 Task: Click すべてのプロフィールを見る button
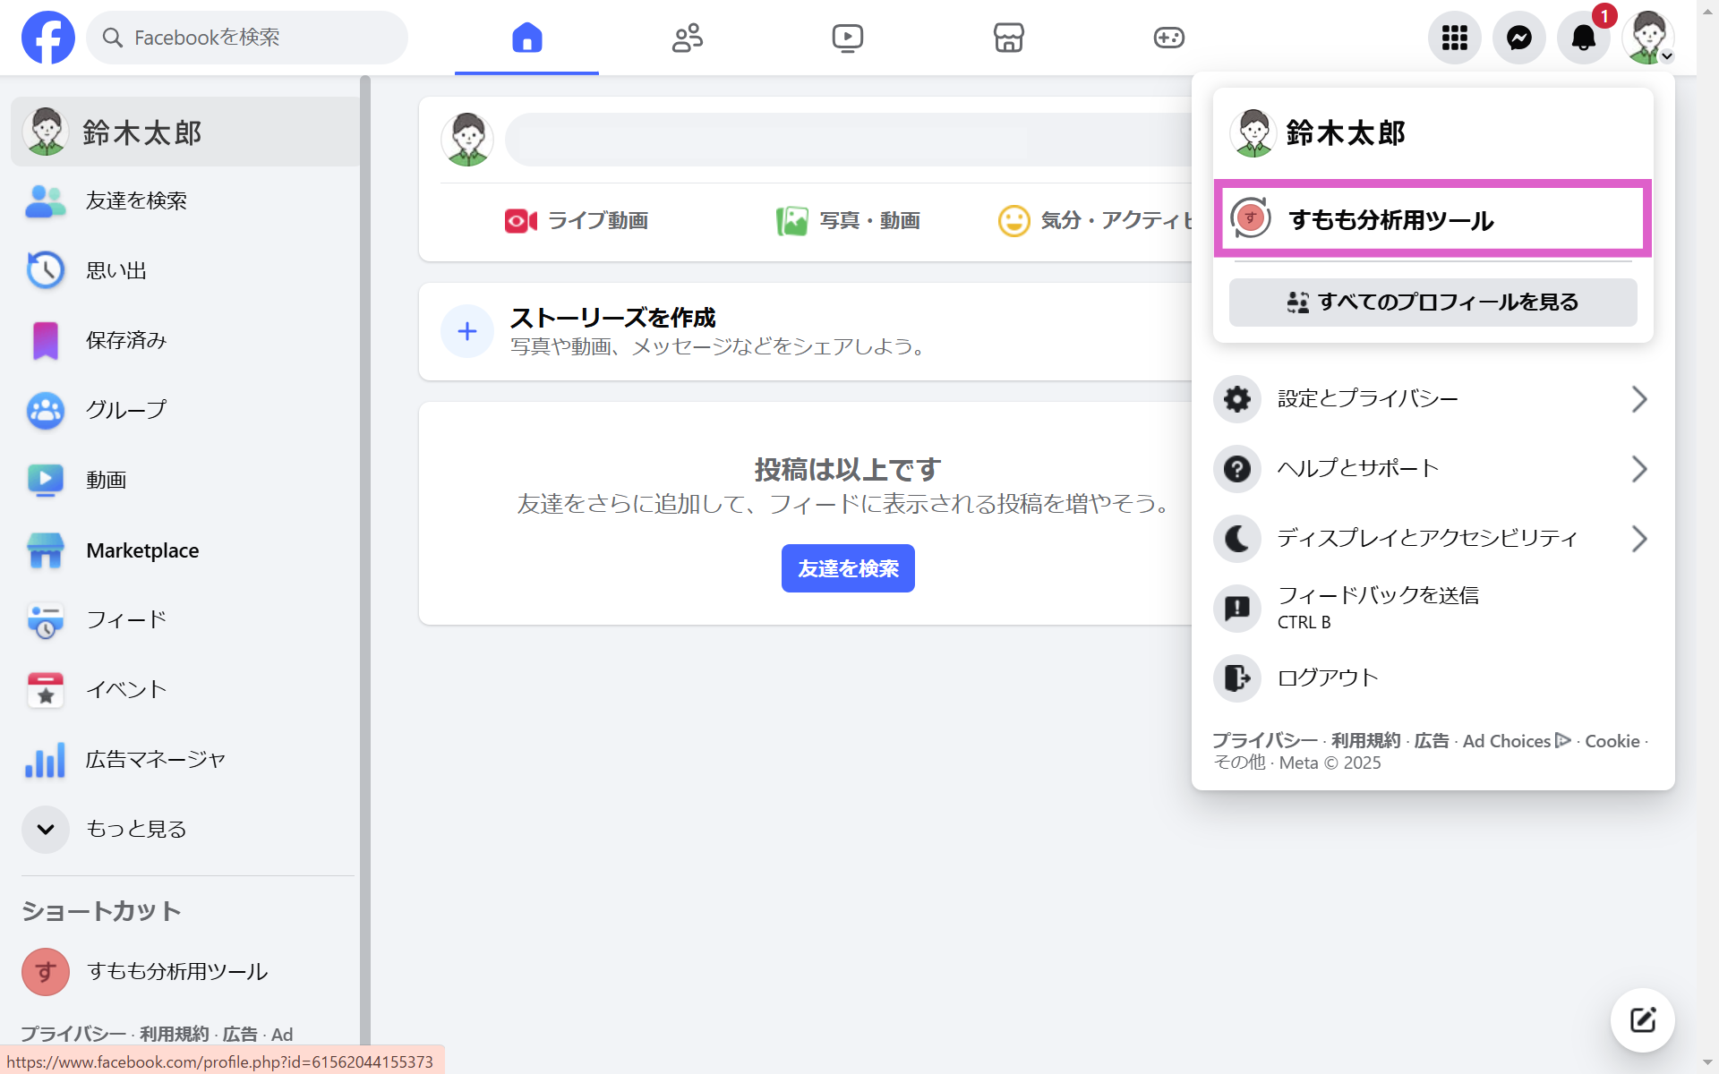pyautogui.click(x=1432, y=303)
